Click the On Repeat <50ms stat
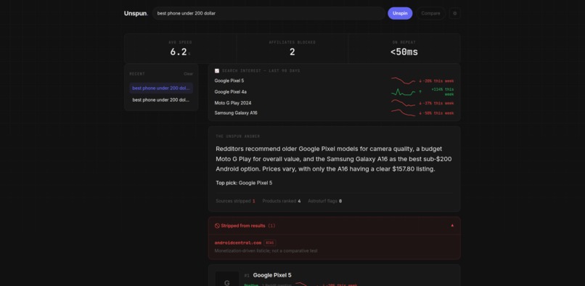This screenshot has width=585, height=286. (404, 49)
